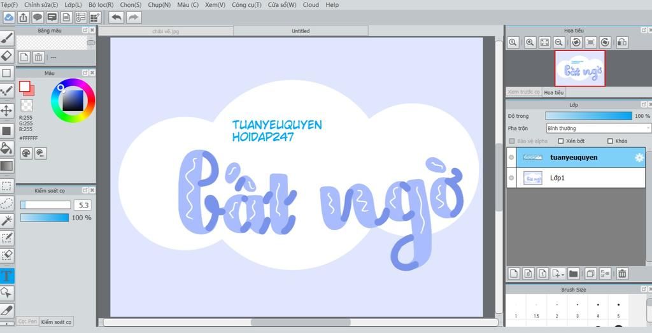
Task: Select the Text tool
Action: [6, 276]
